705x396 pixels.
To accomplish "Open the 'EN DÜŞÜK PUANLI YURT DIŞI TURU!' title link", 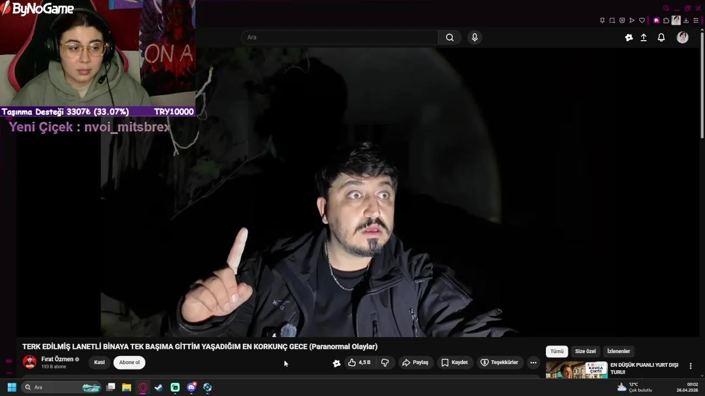I will tap(644, 369).
